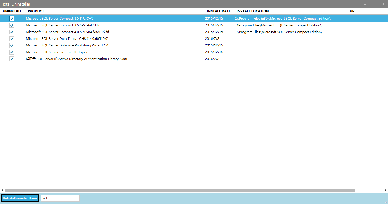Sort by the INSTALL LOCATION column header

tap(290, 11)
